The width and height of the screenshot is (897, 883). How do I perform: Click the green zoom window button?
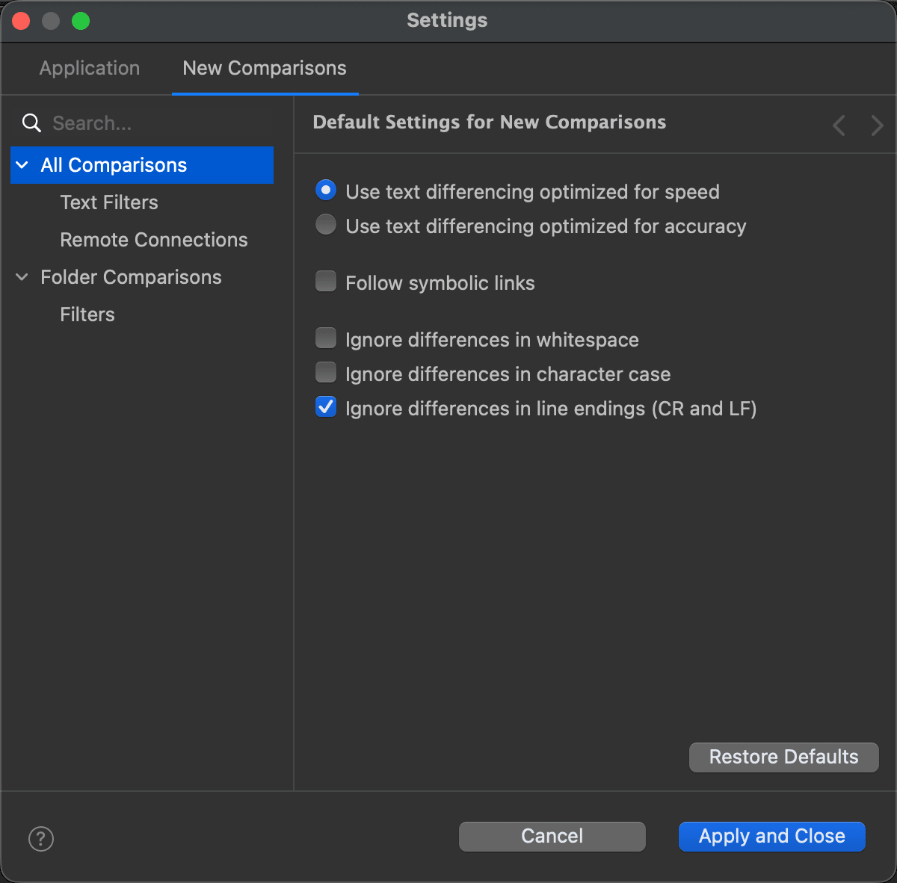(x=81, y=21)
